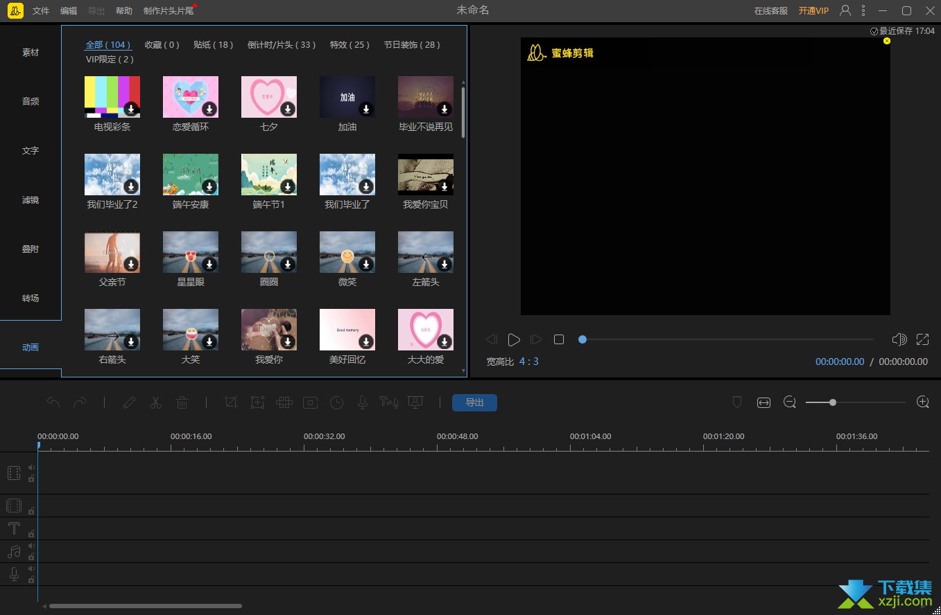Click the timeline Zoom out magnifier
The width and height of the screenshot is (941, 615).
pos(790,402)
